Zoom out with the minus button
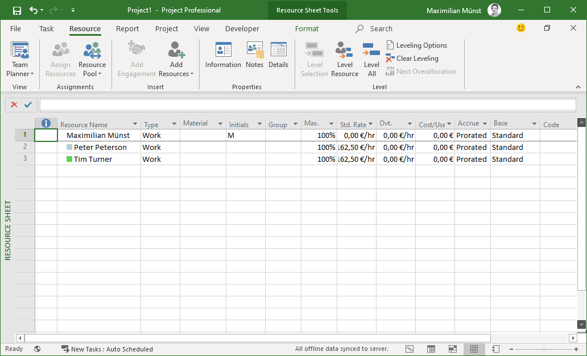 point(511,349)
